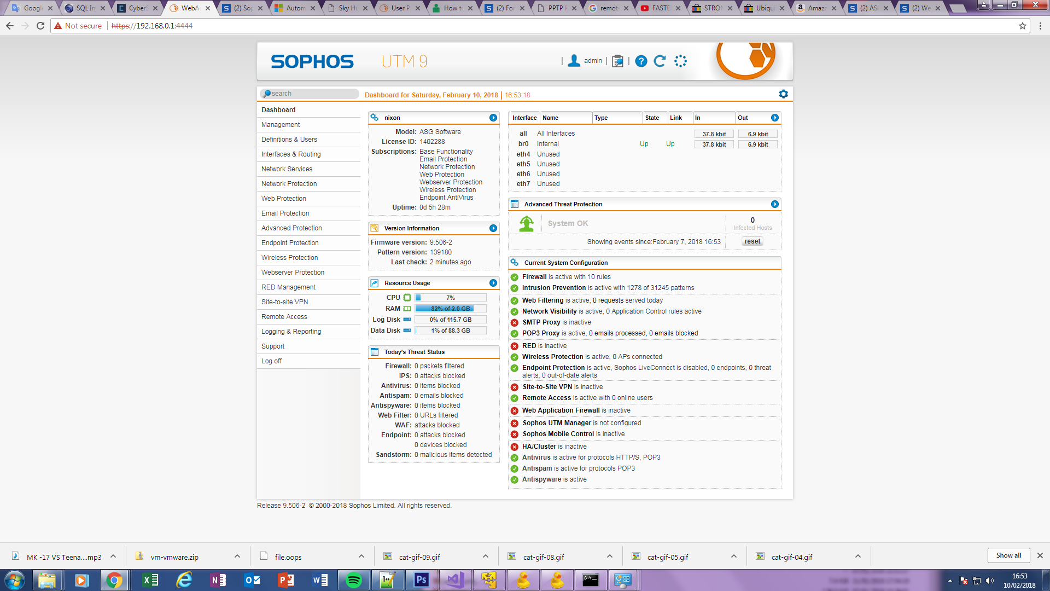Open Photoshop from the taskbar
This screenshot has height=591, width=1050.
pos(421,580)
